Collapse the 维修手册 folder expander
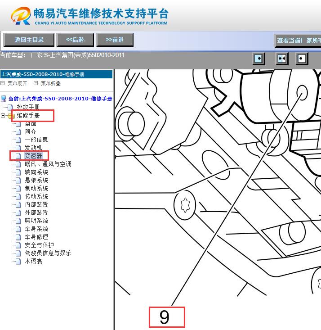The height and width of the screenshot is (330, 321). (3, 115)
